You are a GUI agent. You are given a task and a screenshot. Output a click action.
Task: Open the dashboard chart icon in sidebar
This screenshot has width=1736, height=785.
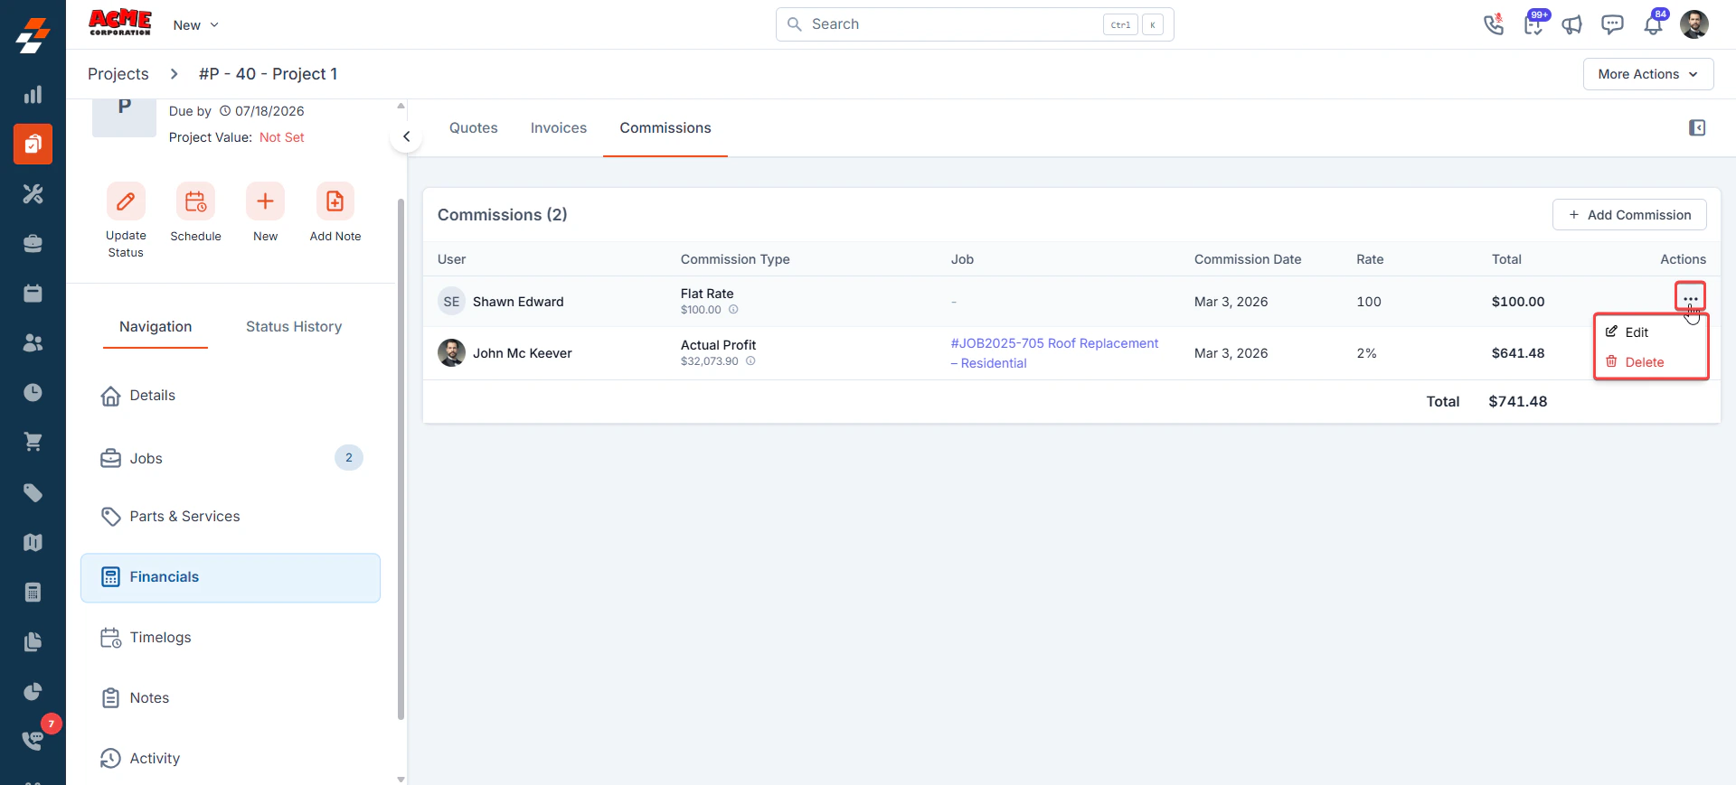(33, 95)
